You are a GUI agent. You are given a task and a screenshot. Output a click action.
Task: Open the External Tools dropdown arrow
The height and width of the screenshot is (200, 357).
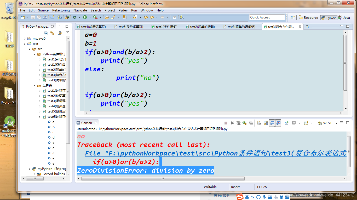coord(100,17)
